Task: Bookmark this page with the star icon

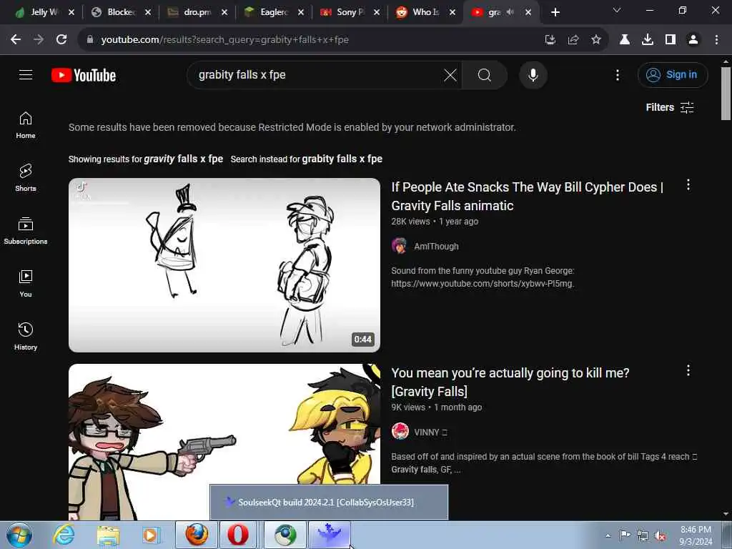Action: [x=596, y=40]
